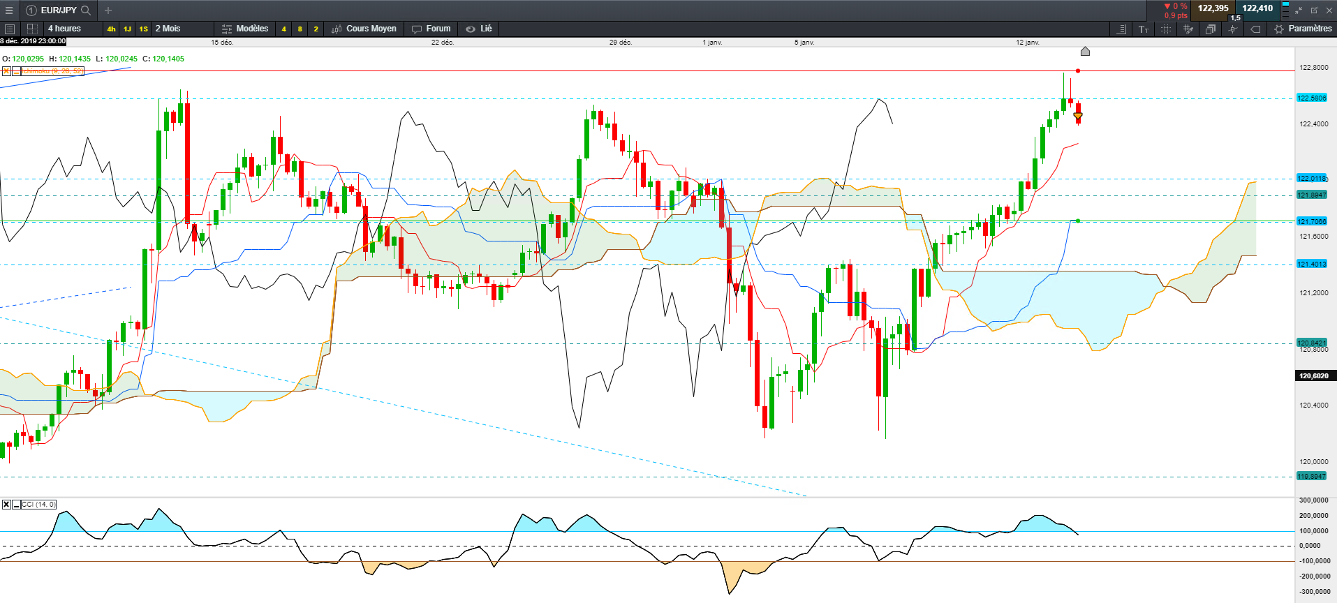Click the 22 déc. date on time axis
Viewport: 1337px width, 603px height.
[x=443, y=43]
